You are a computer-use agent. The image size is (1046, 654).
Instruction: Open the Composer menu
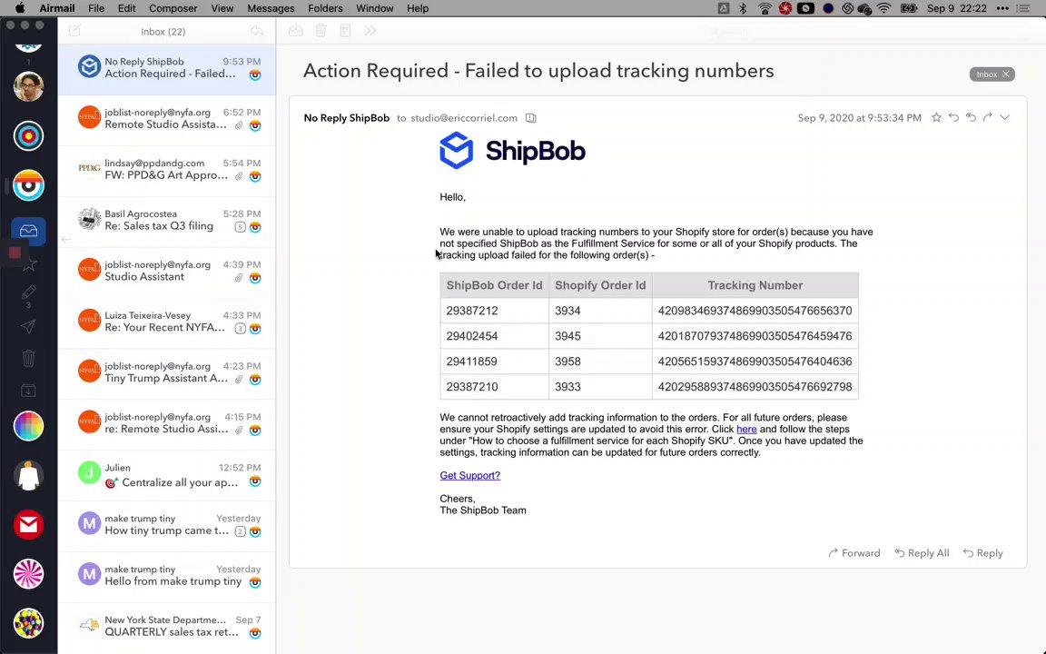[173, 8]
